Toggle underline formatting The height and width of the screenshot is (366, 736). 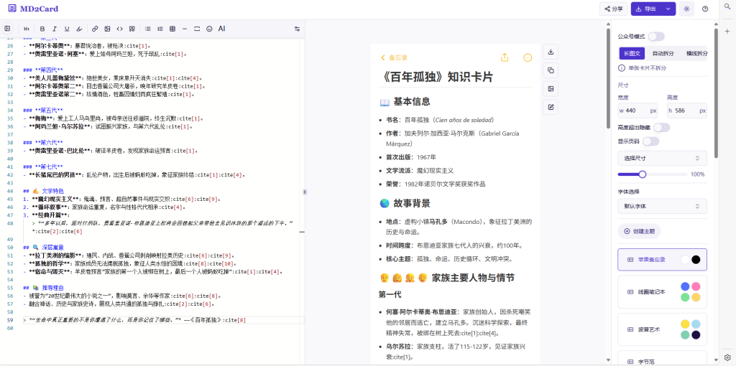point(67,29)
